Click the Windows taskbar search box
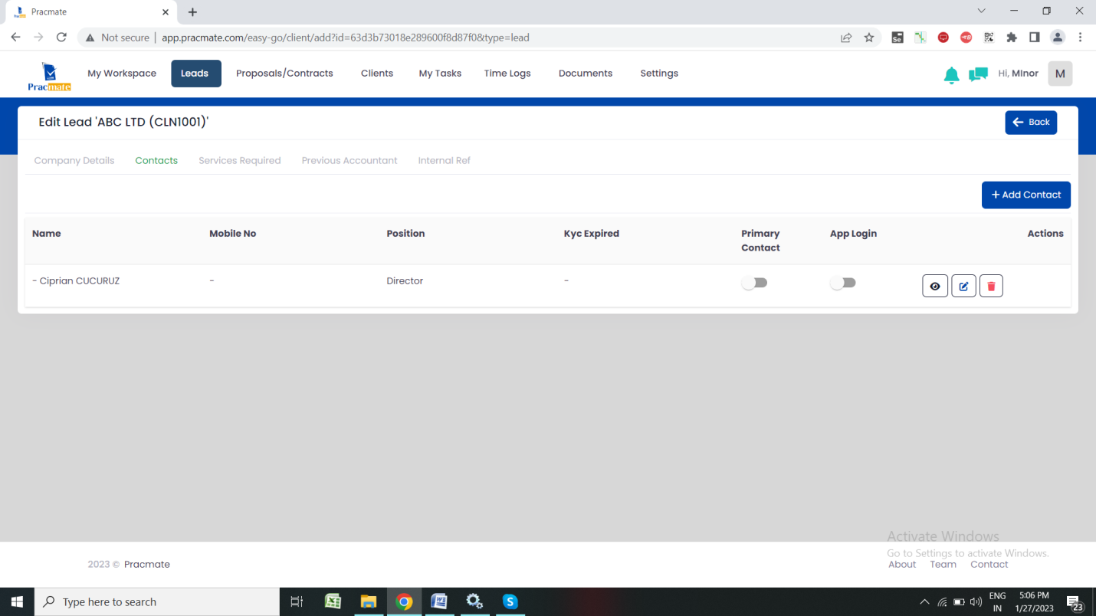Image resolution: width=1096 pixels, height=616 pixels. pyautogui.click(x=157, y=602)
